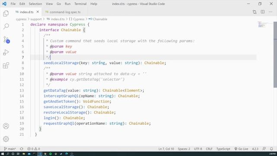Viewport: 277px width, 156px height.
Task: Click the getAndSetToken method name
Action: (x=59, y=101)
